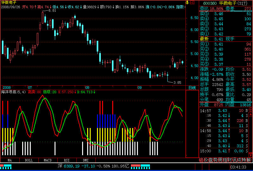The image size is (253, 171).
Task: Select the 讯 tab in the side panel
Action: 234,160
